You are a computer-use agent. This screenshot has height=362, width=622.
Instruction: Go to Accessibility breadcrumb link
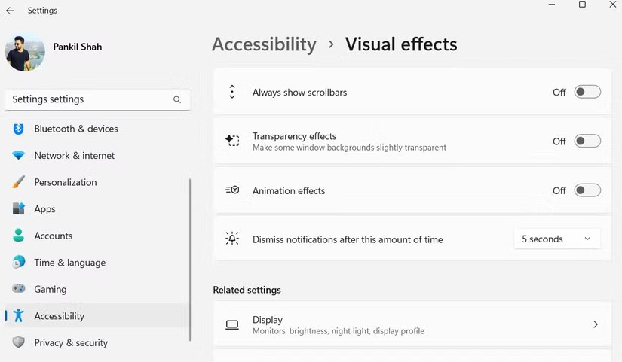tap(264, 44)
